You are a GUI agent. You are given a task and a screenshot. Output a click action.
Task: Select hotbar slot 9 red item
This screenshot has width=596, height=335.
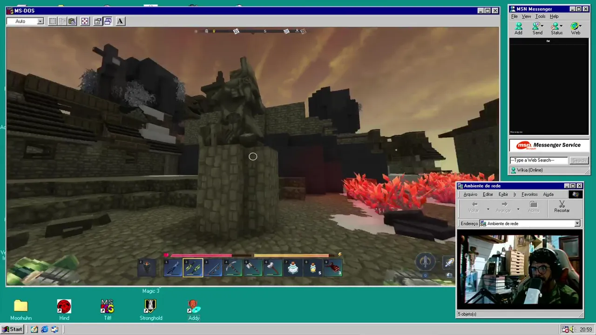(333, 268)
